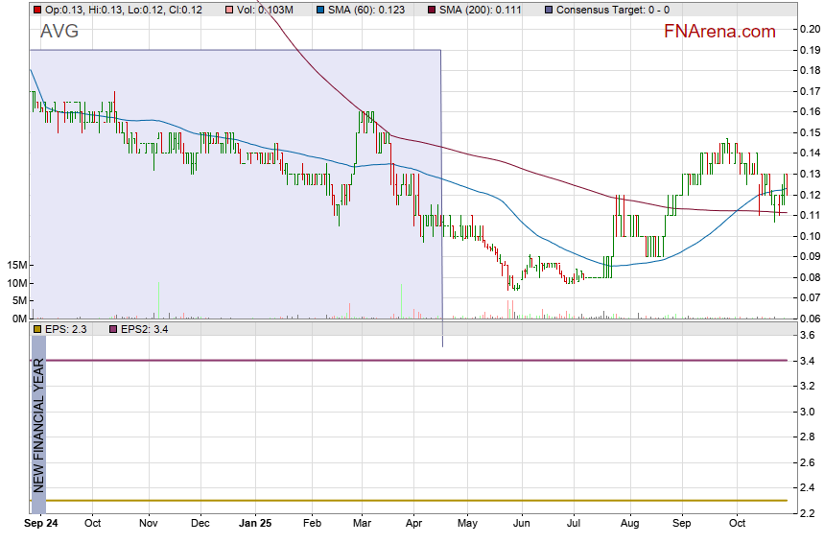Screen dimensions: 824x543
Task: Click the 3.4 value on the EPS axis
Action: coord(808,361)
